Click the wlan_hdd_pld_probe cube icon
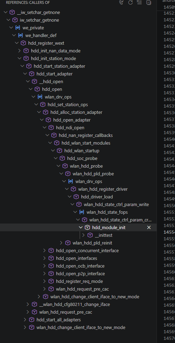 [x=68, y=174]
